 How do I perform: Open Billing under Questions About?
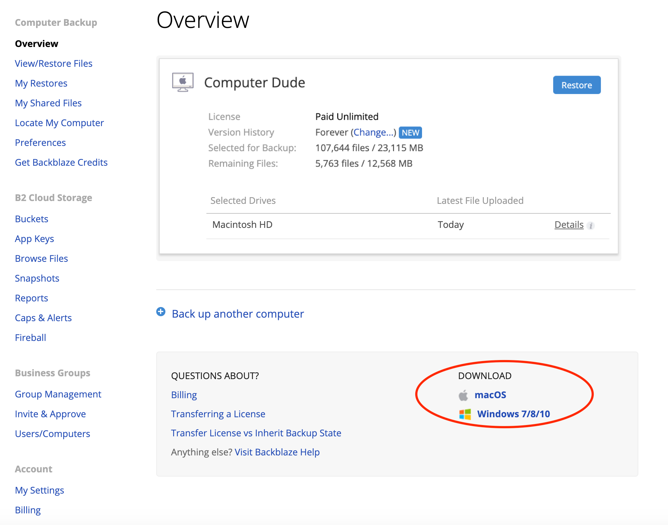pos(184,395)
